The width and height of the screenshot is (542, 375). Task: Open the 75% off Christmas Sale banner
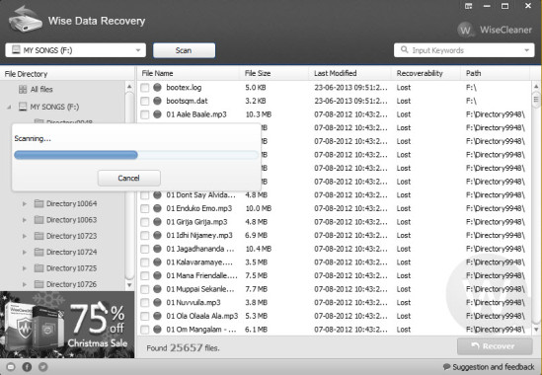point(67,325)
